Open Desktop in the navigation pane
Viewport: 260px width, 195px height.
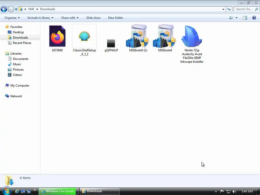click(x=18, y=32)
